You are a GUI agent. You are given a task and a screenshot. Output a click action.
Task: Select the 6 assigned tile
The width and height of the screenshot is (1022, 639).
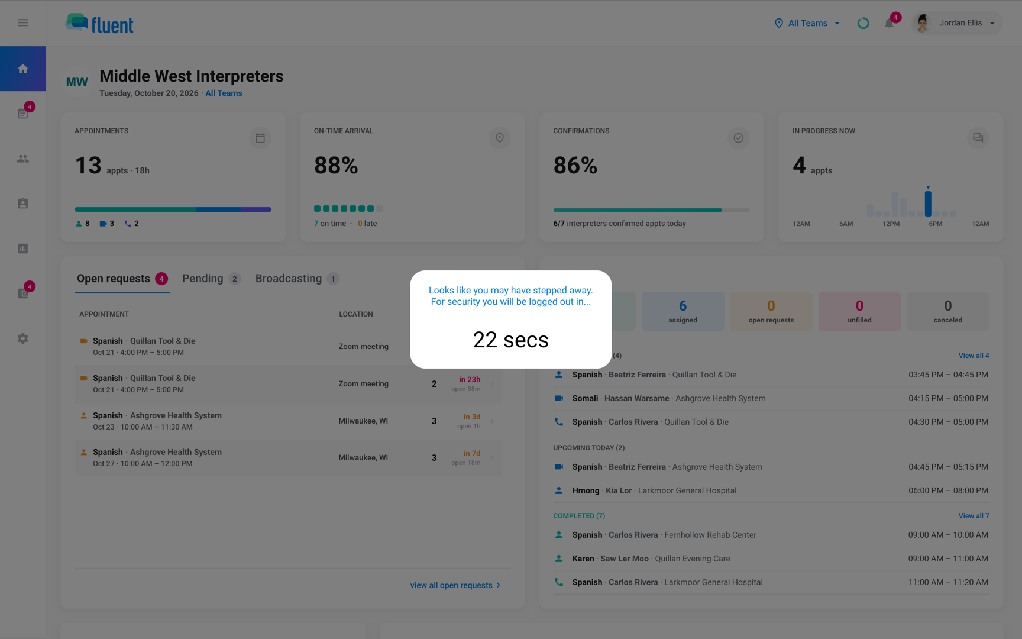tap(683, 311)
